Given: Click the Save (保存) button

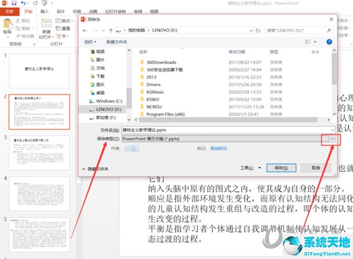Looking at the screenshot, I should tap(281, 168).
